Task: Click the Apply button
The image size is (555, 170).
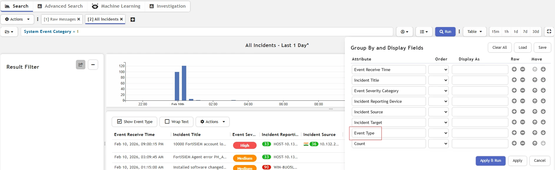Action: point(517,161)
